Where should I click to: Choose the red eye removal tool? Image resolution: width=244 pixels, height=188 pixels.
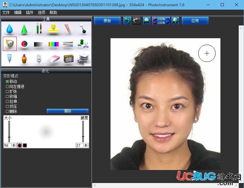(x=24, y=44)
